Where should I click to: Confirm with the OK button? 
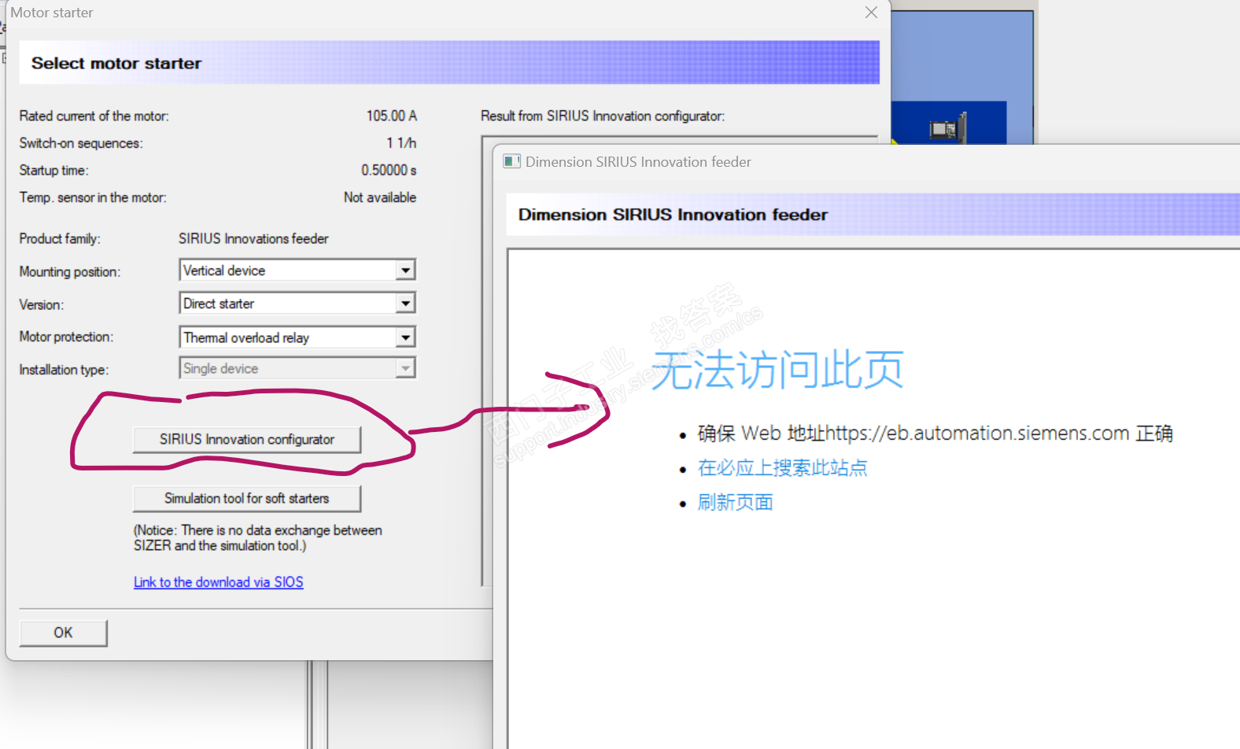[x=63, y=633]
